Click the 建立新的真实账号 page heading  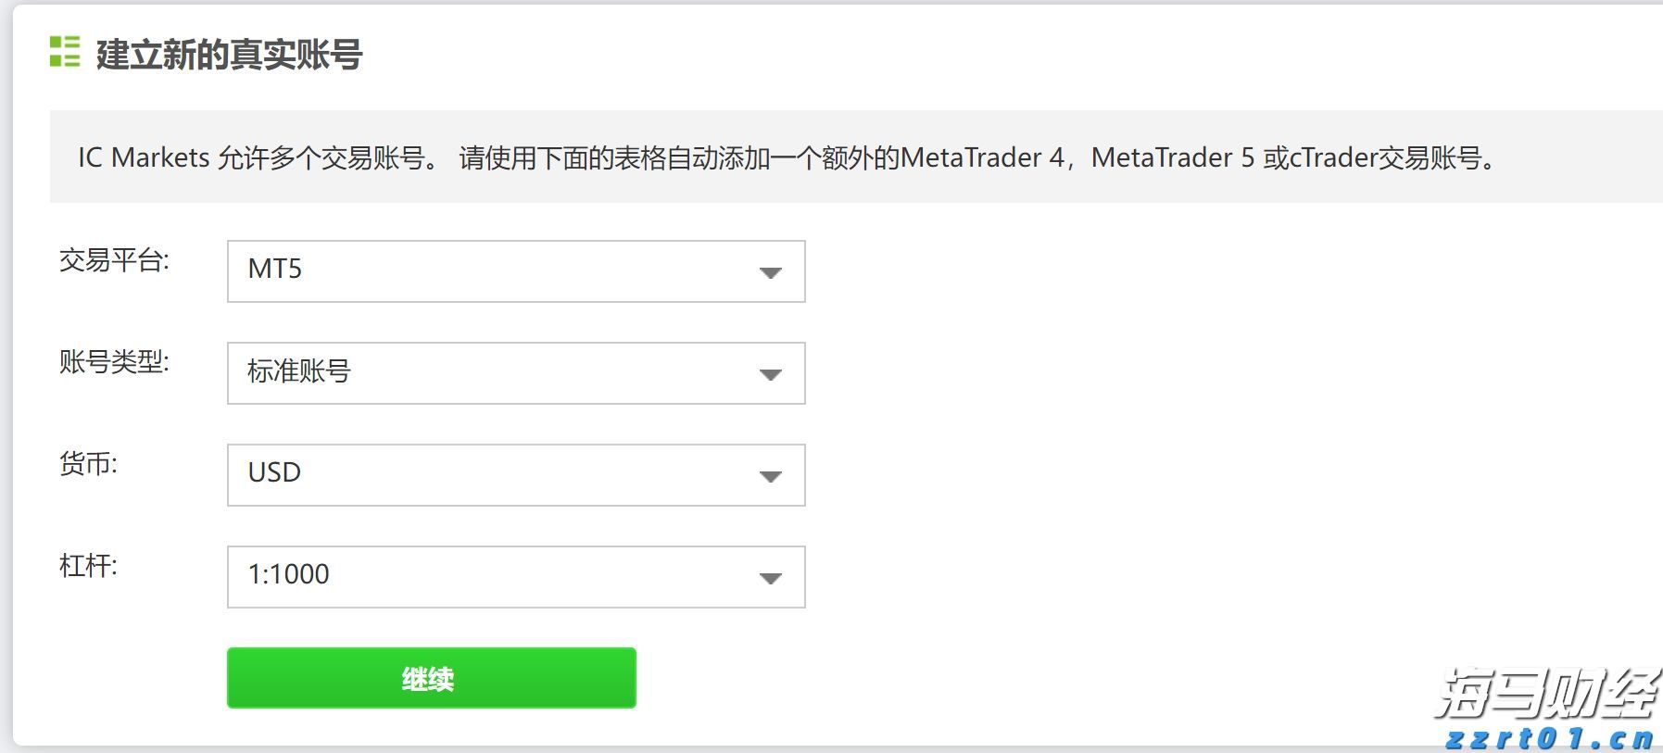[227, 56]
